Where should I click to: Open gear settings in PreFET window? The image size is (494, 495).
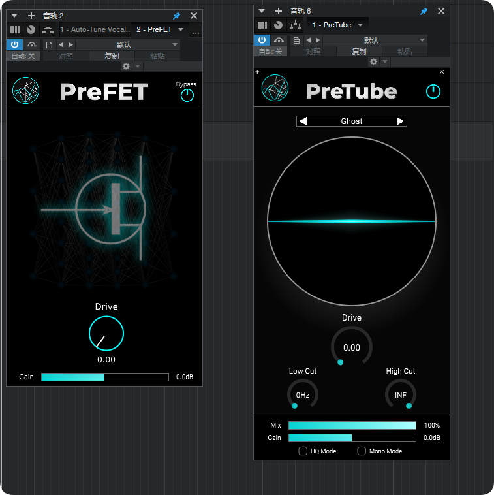[126, 67]
